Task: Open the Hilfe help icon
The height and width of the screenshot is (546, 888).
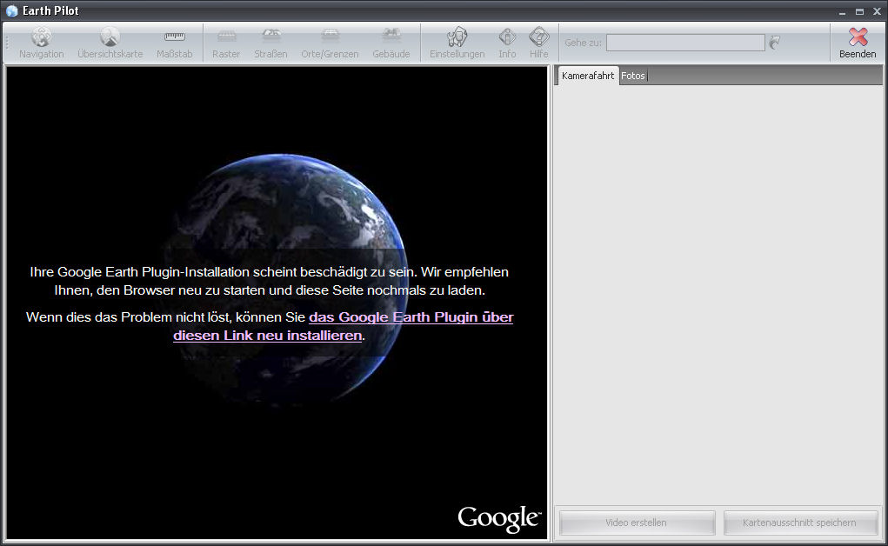Action: point(538,42)
